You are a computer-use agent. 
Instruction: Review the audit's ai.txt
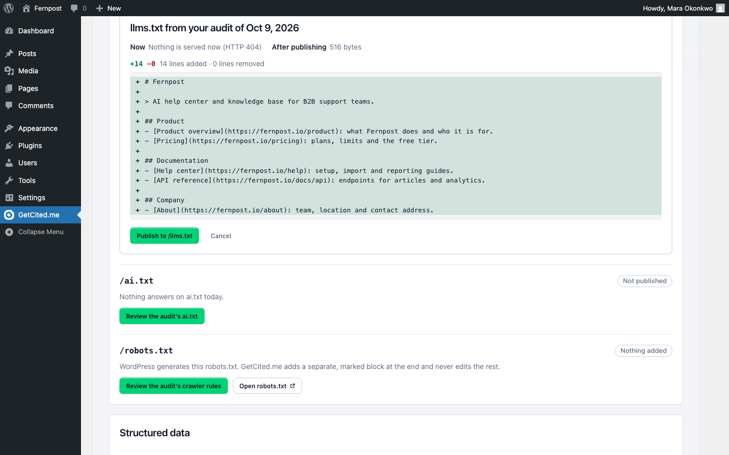162,316
